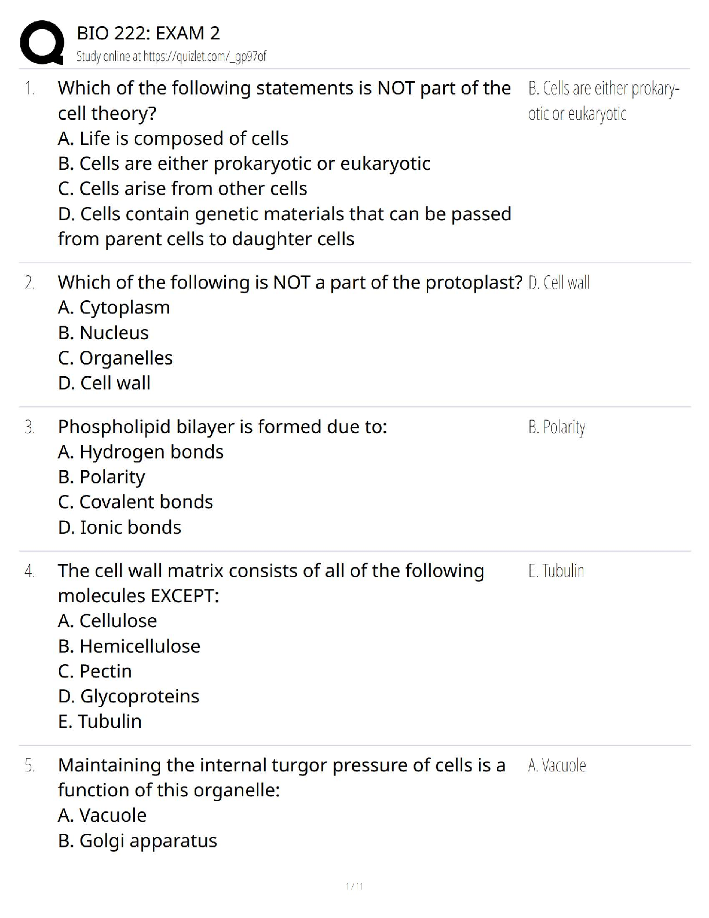Viewport: 709px width, 918px height.
Task: Select option B. Cells are either prokaryotic or eukaryotic
Action: click(244, 164)
